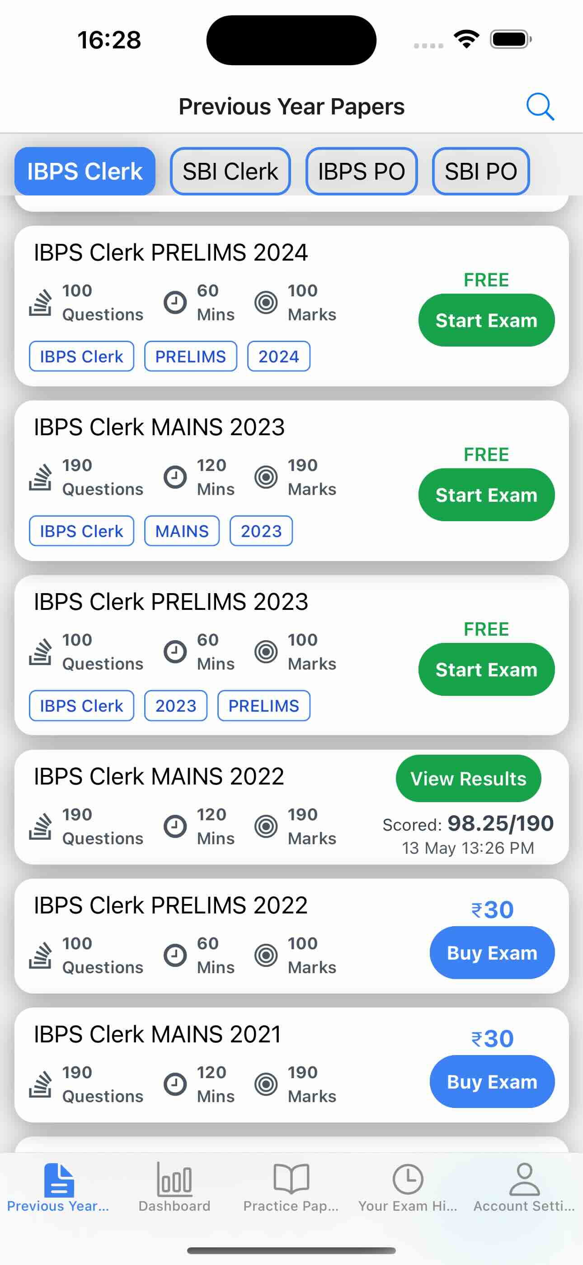Image resolution: width=583 pixels, height=1265 pixels.
Task: View Results for IBPS Clerk MAINS 2022
Action: coord(468,778)
